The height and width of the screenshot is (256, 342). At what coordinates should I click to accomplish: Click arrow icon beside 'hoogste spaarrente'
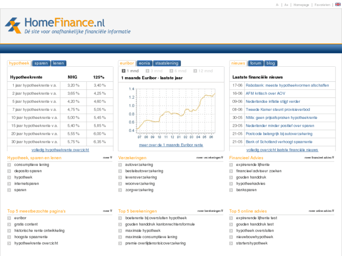click(x=9, y=237)
